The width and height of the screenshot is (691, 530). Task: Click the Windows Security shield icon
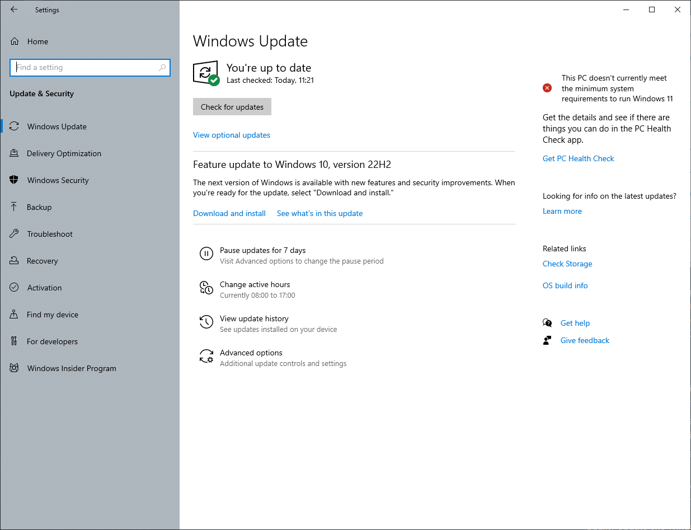point(15,180)
